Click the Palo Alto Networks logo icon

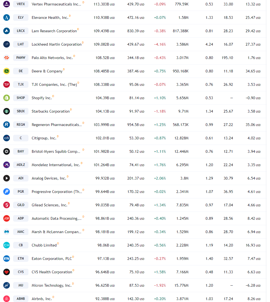(7, 58)
